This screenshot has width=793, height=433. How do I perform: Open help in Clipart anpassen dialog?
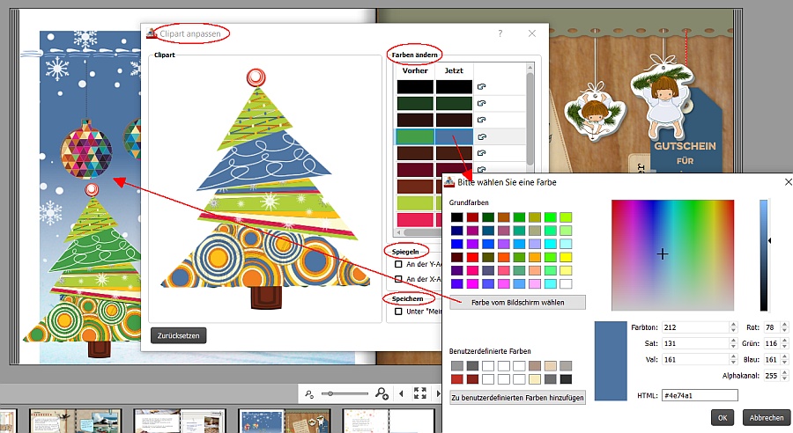[500, 33]
